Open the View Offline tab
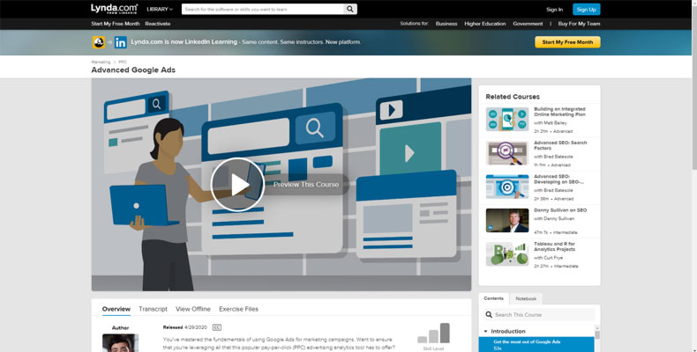This screenshot has width=697, height=352. [193, 309]
